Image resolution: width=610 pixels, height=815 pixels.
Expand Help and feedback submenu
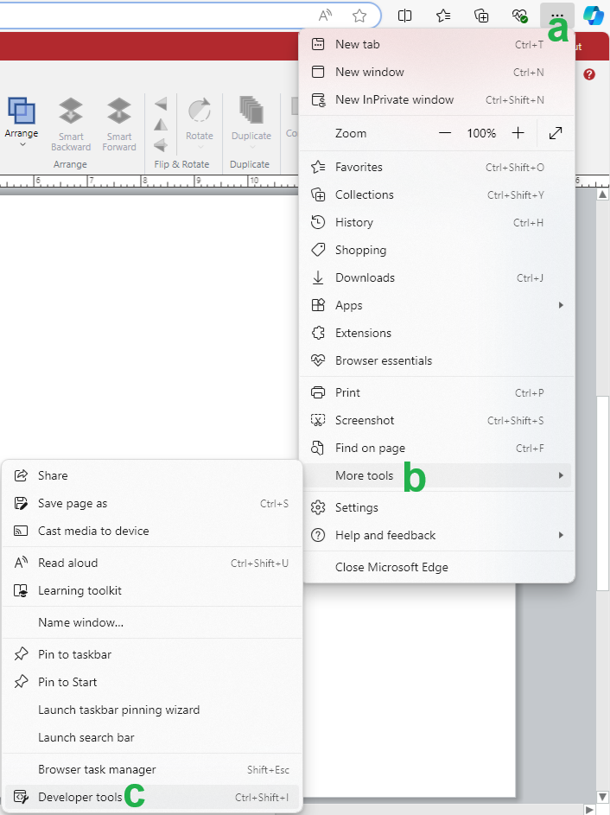coord(561,535)
